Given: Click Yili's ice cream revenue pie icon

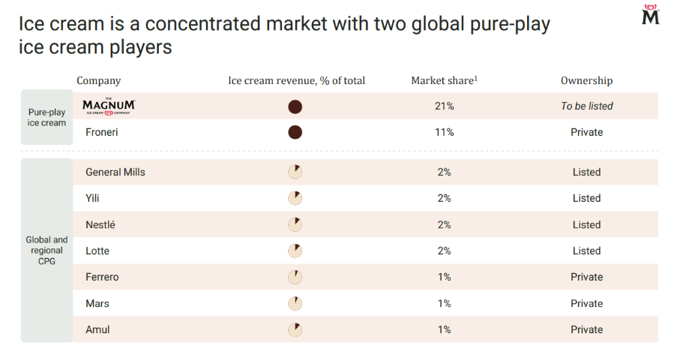Looking at the screenshot, I should click(295, 198).
